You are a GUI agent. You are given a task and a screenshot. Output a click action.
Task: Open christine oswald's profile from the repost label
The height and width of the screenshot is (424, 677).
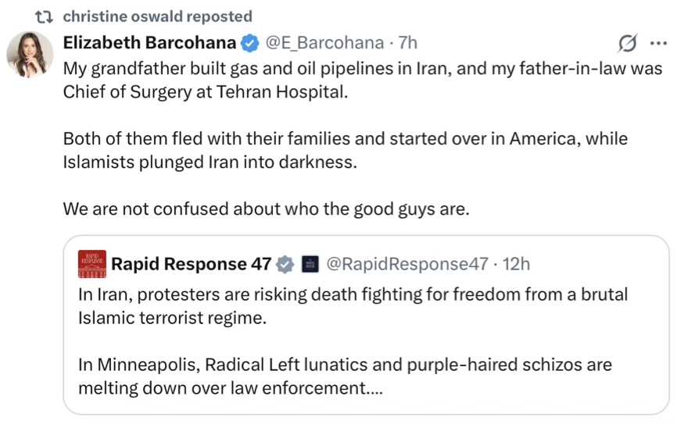(x=157, y=16)
